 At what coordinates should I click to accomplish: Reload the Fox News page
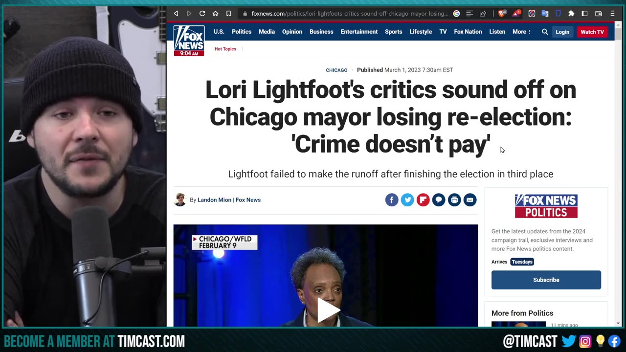202,14
